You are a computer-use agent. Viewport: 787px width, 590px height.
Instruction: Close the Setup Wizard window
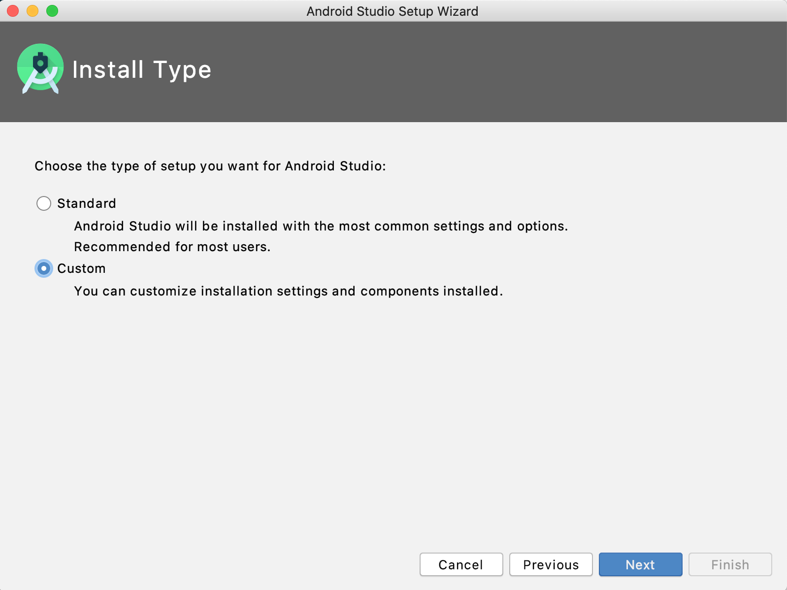tap(13, 11)
